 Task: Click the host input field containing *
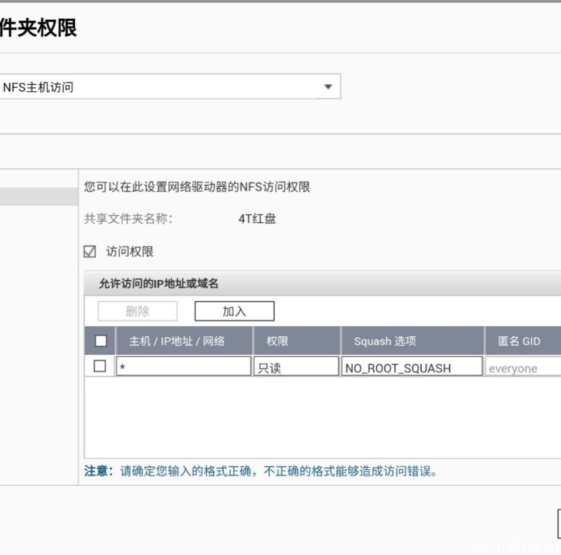183,367
